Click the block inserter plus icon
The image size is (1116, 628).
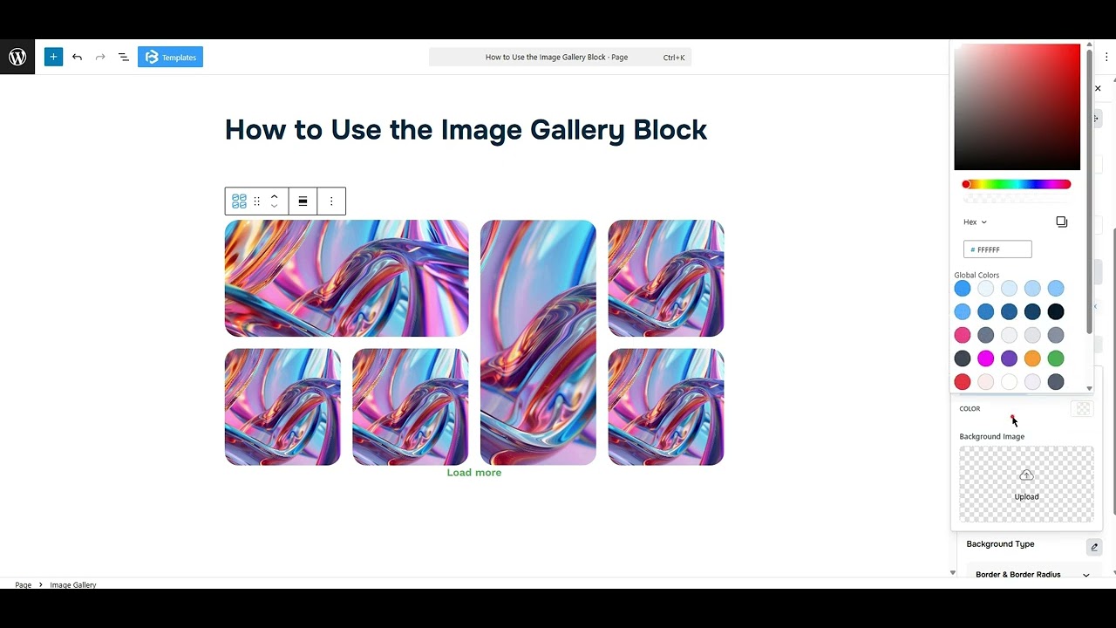tap(53, 56)
